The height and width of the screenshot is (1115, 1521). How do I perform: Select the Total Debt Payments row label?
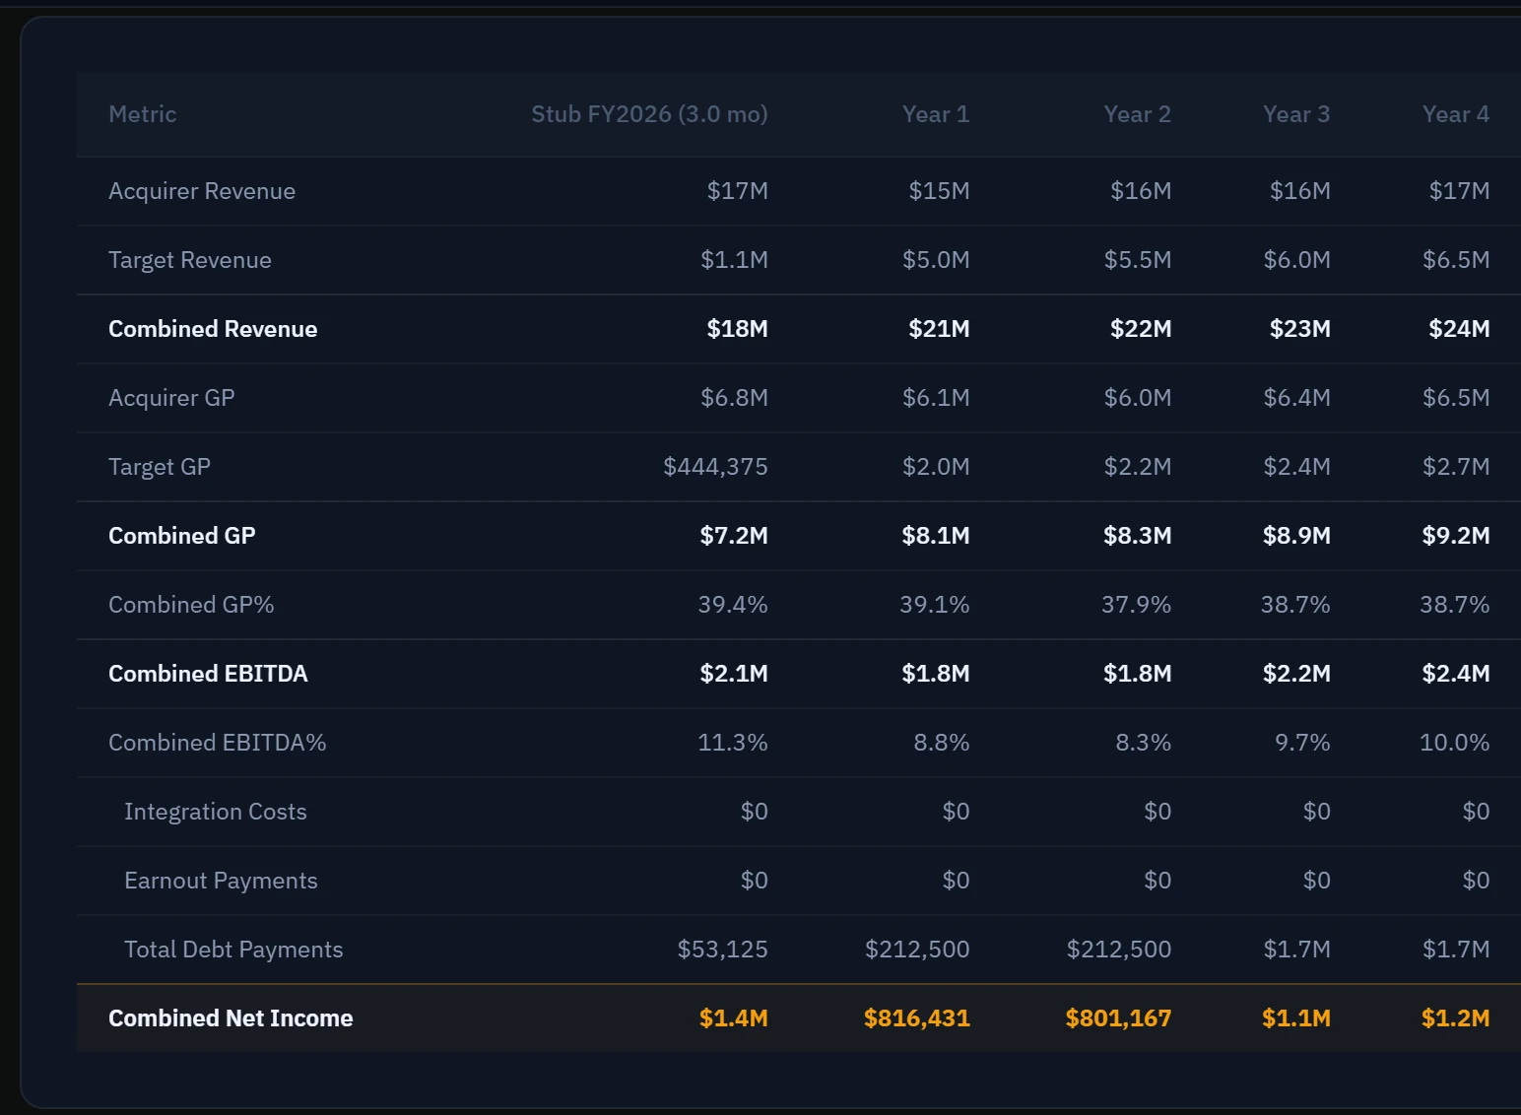coord(233,950)
